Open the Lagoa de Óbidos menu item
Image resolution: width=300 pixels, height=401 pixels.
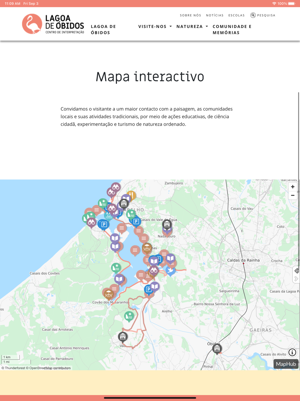(x=103, y=29)
